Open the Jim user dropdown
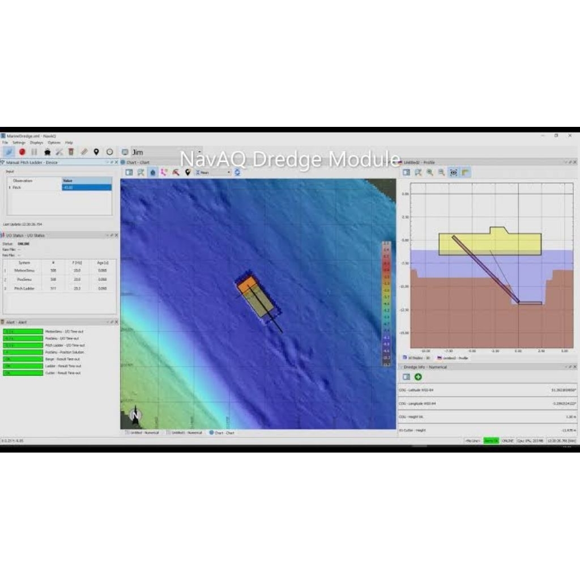Image resolution: width=580 pixels, height=580 pixels. (x=167, y=152)
